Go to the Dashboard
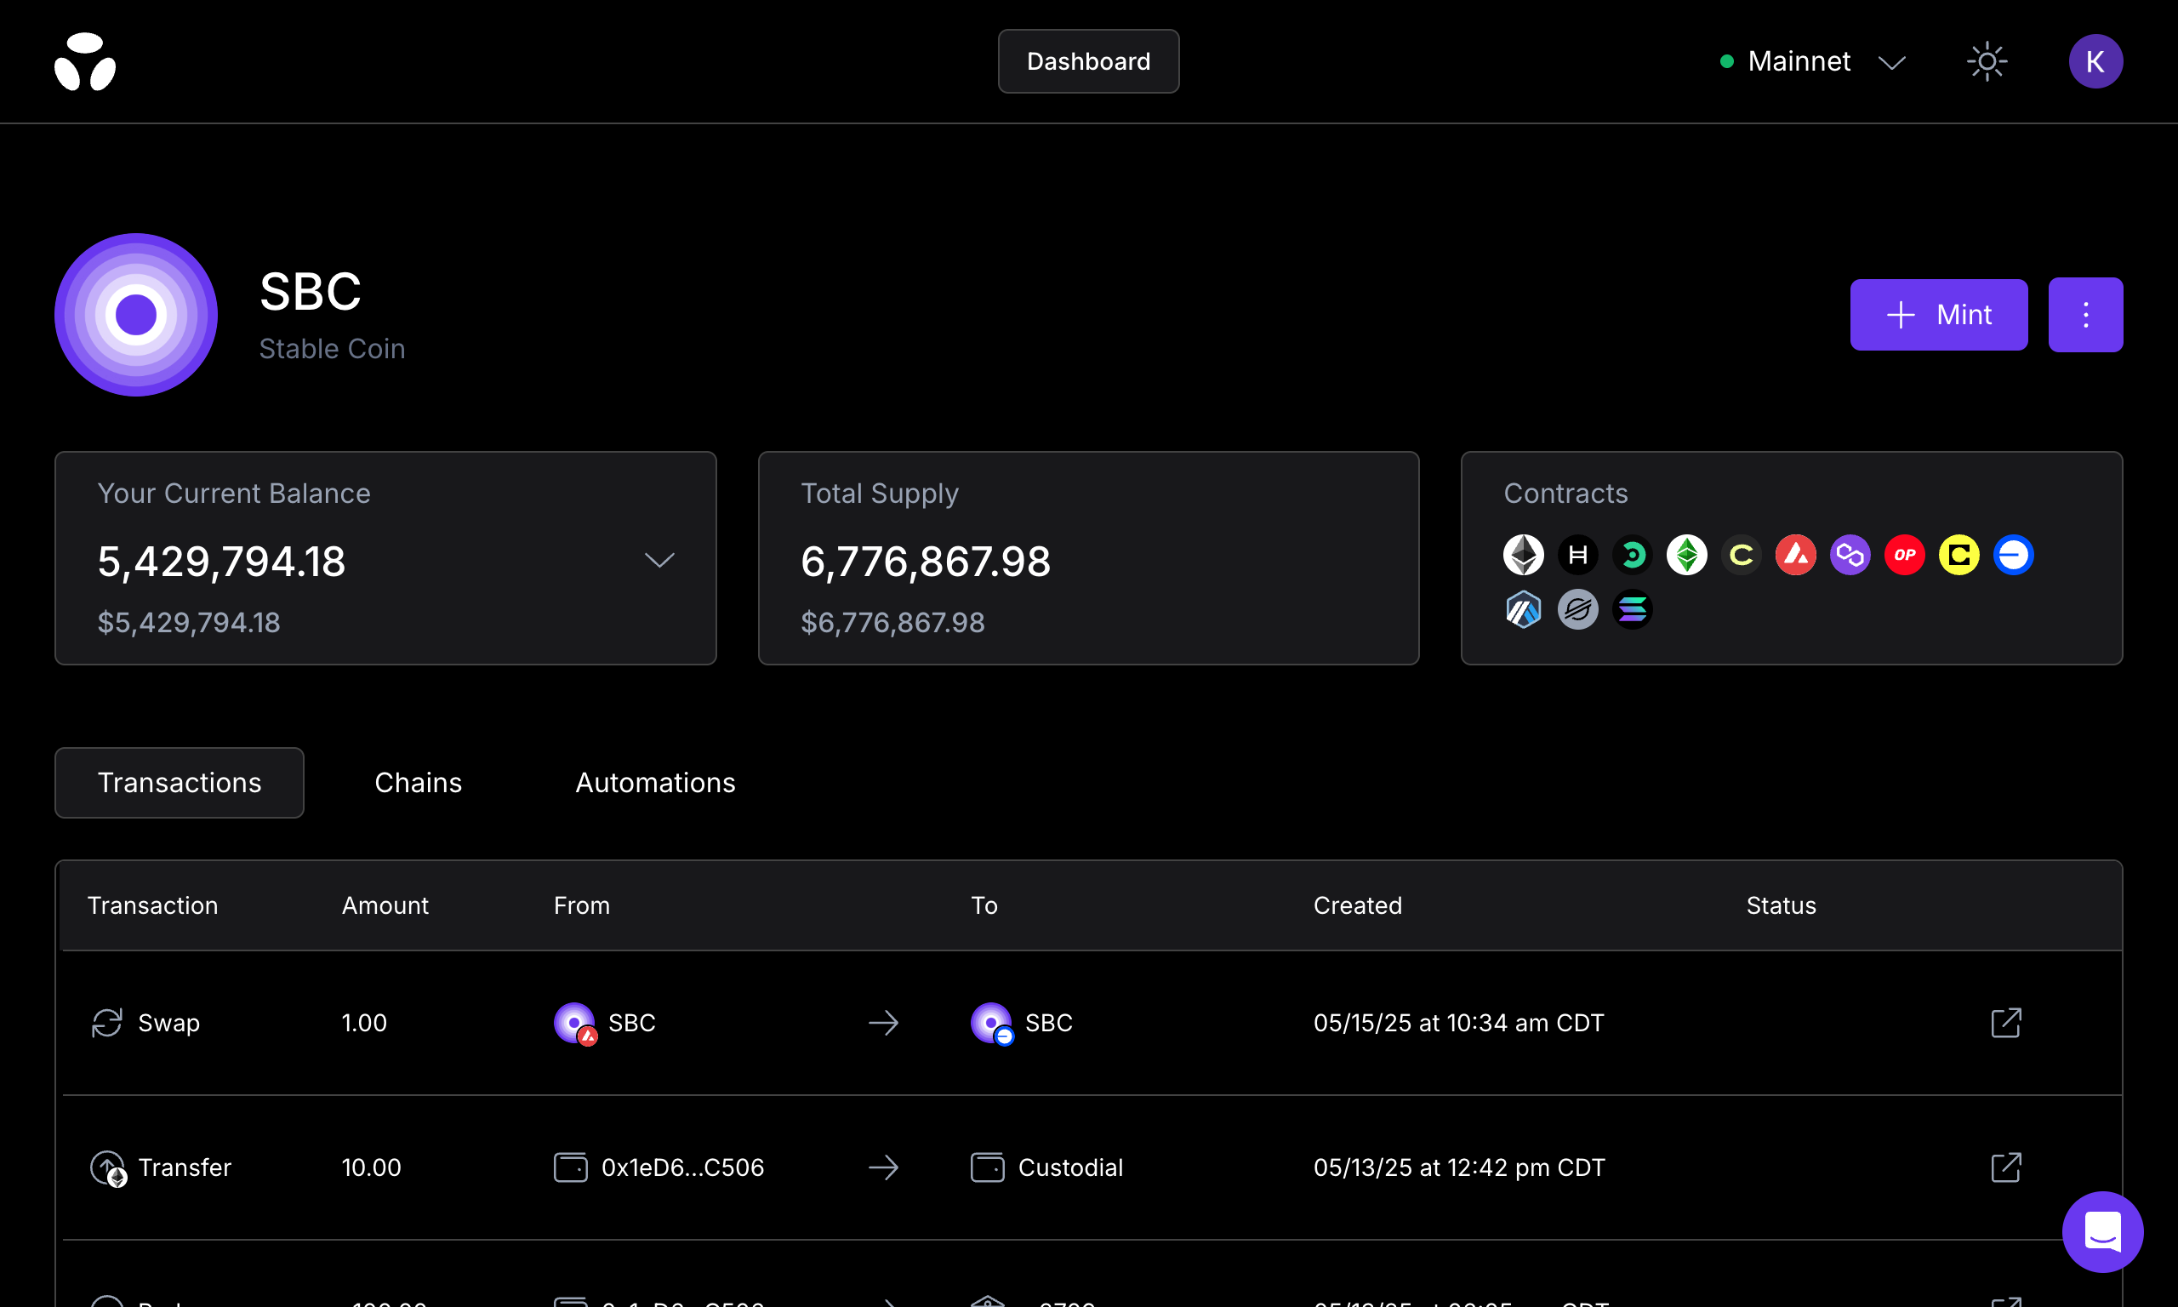2178x1307 pixels. [1088, 61]
